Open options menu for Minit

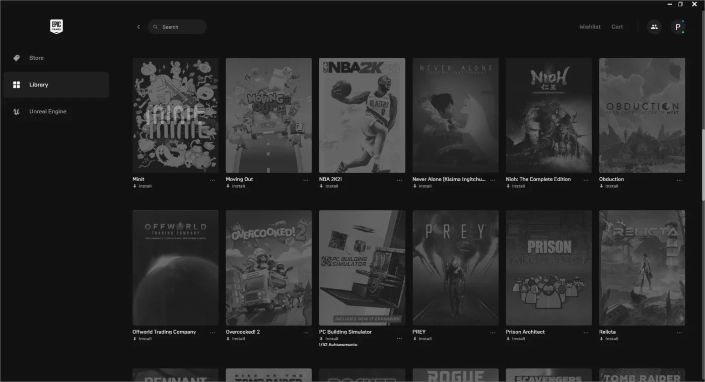click(213, 180)
